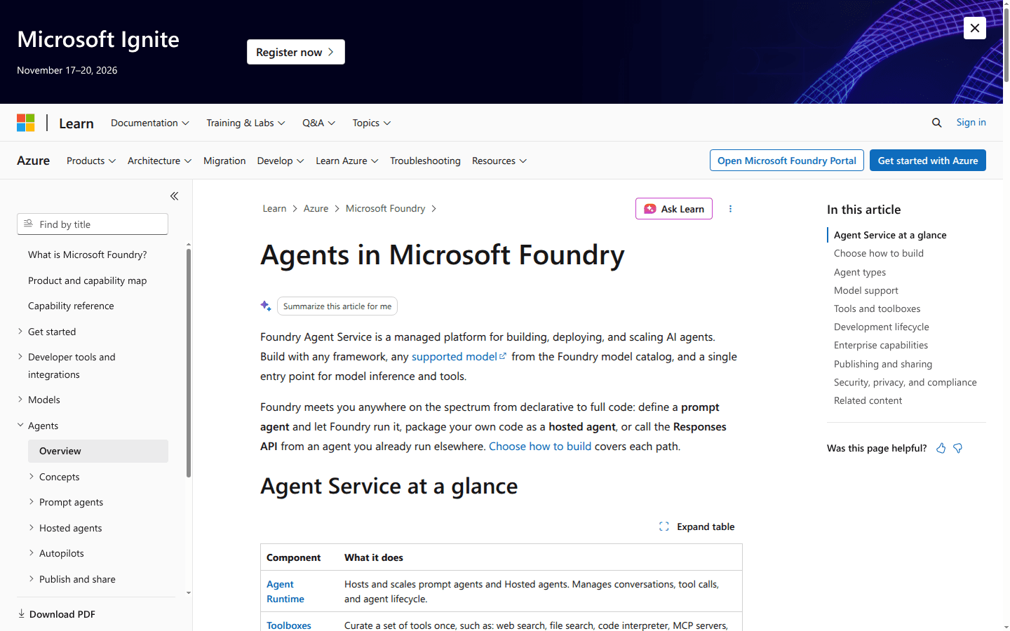Open the Resources dropdown
Screen dimensions: 1010x631
(499, 161)
